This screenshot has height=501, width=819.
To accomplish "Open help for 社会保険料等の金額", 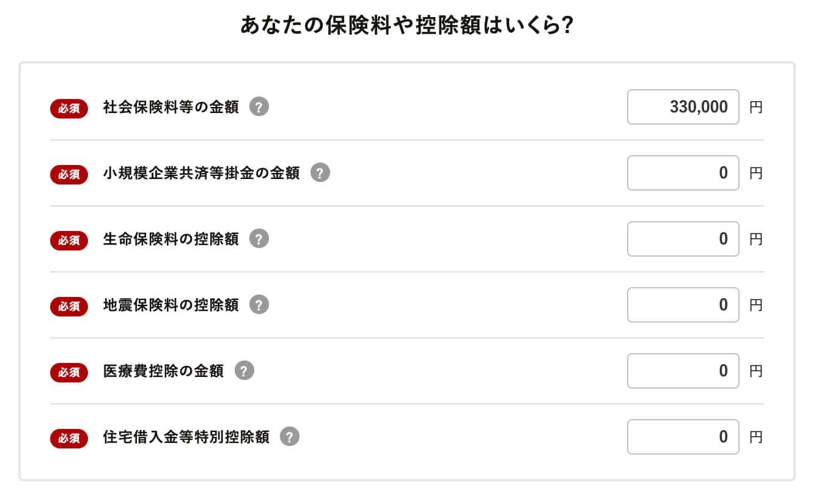I will (259, 107).
